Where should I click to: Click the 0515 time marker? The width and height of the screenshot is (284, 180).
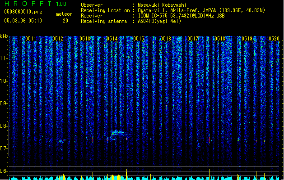(x=139, y=39)
